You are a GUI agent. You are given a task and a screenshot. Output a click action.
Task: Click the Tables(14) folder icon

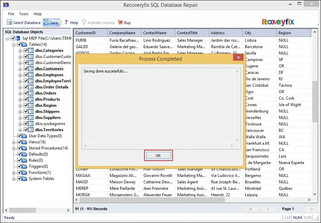(x=25, y=44)
